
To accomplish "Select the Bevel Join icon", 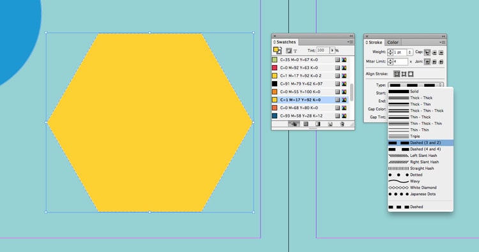I will coord(441,62).
